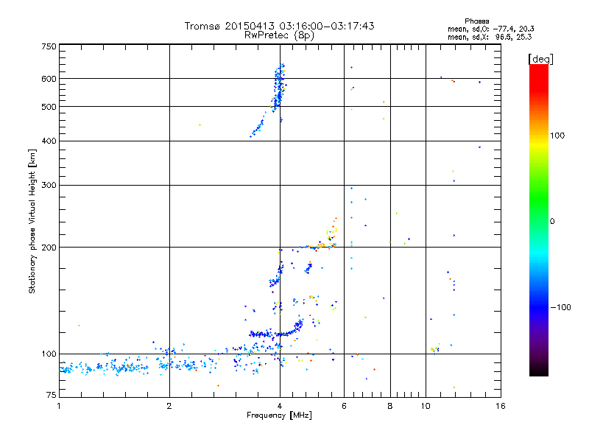Click the 1 label on the frequency axis
This screenshot has height=442, width=589.
tap(59, 406)
